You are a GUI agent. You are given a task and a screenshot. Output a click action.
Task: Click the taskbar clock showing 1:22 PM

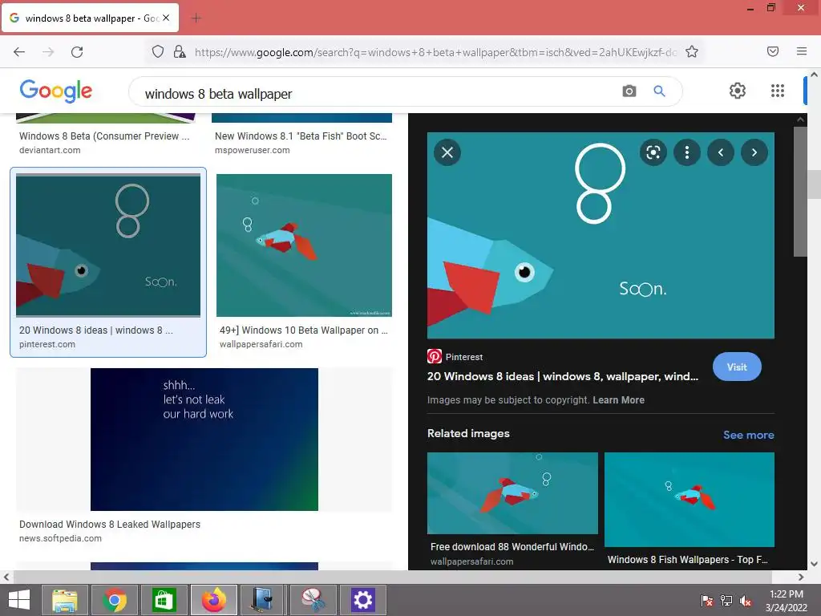[x=787, y=601]
